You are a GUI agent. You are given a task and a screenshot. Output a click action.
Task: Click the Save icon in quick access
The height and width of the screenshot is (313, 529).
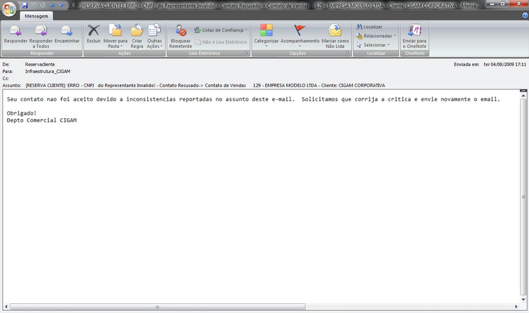[25, 5]
